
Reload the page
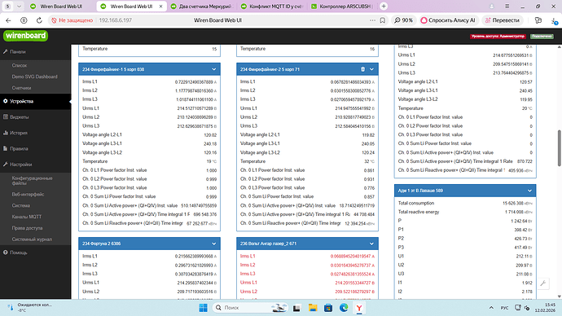(x=39, y=20)
